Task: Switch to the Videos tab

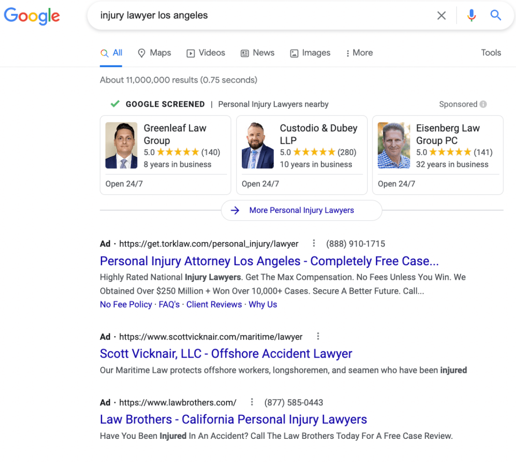Action: coord(206,53)
